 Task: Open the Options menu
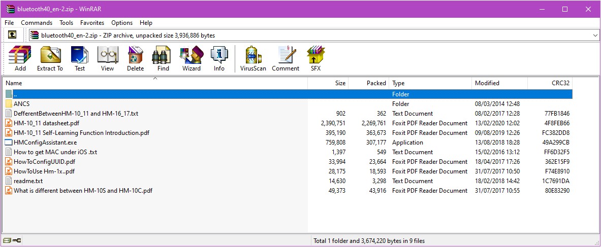pos(122,23)
